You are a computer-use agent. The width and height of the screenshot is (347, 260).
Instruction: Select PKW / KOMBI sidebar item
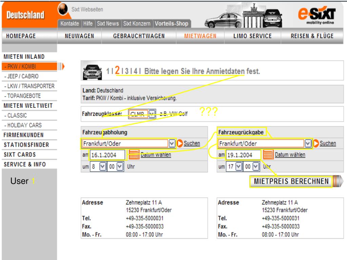(29, 66)
